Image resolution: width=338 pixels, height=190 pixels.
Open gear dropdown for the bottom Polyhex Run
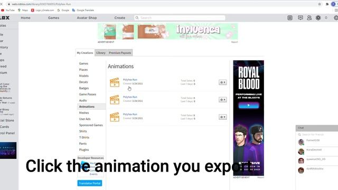[223, 117]
